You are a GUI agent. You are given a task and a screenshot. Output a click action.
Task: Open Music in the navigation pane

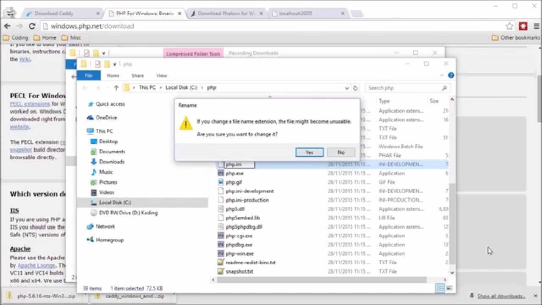pos(106,172)
